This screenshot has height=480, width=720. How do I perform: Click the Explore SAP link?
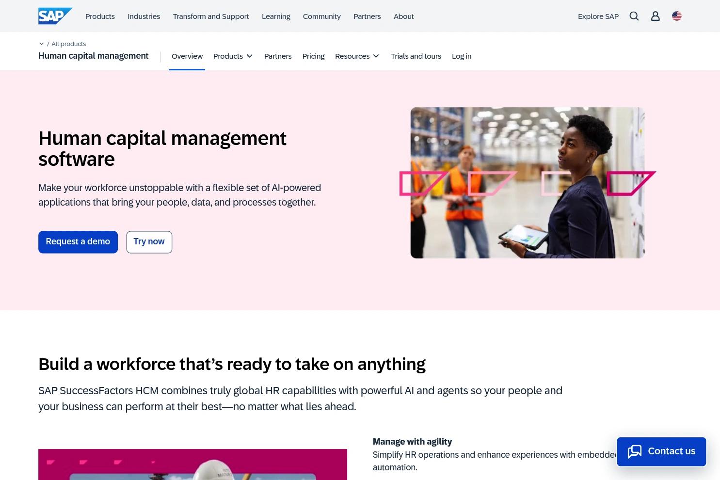point(598,16)
